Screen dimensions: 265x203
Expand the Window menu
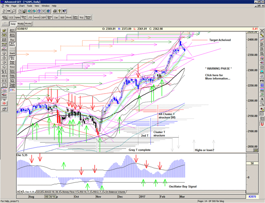pos(45,6)
